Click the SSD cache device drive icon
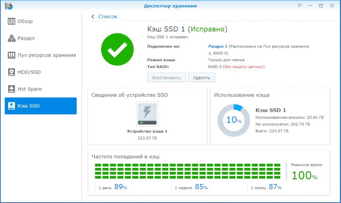341x203 pixels. click(x=147, y=114)
